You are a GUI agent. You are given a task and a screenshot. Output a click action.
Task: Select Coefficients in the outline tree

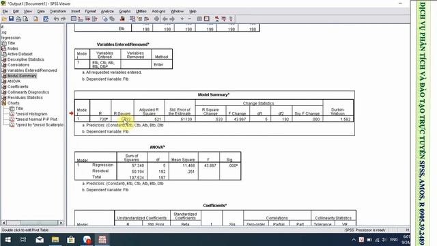point(18,87)
